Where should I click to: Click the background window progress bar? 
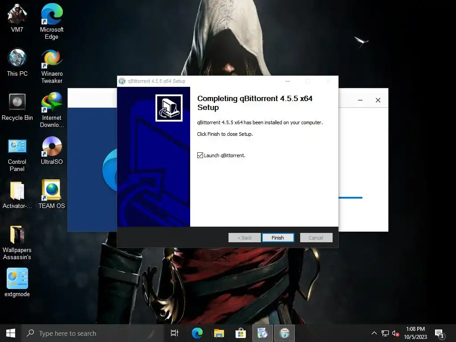pos(350,198)
